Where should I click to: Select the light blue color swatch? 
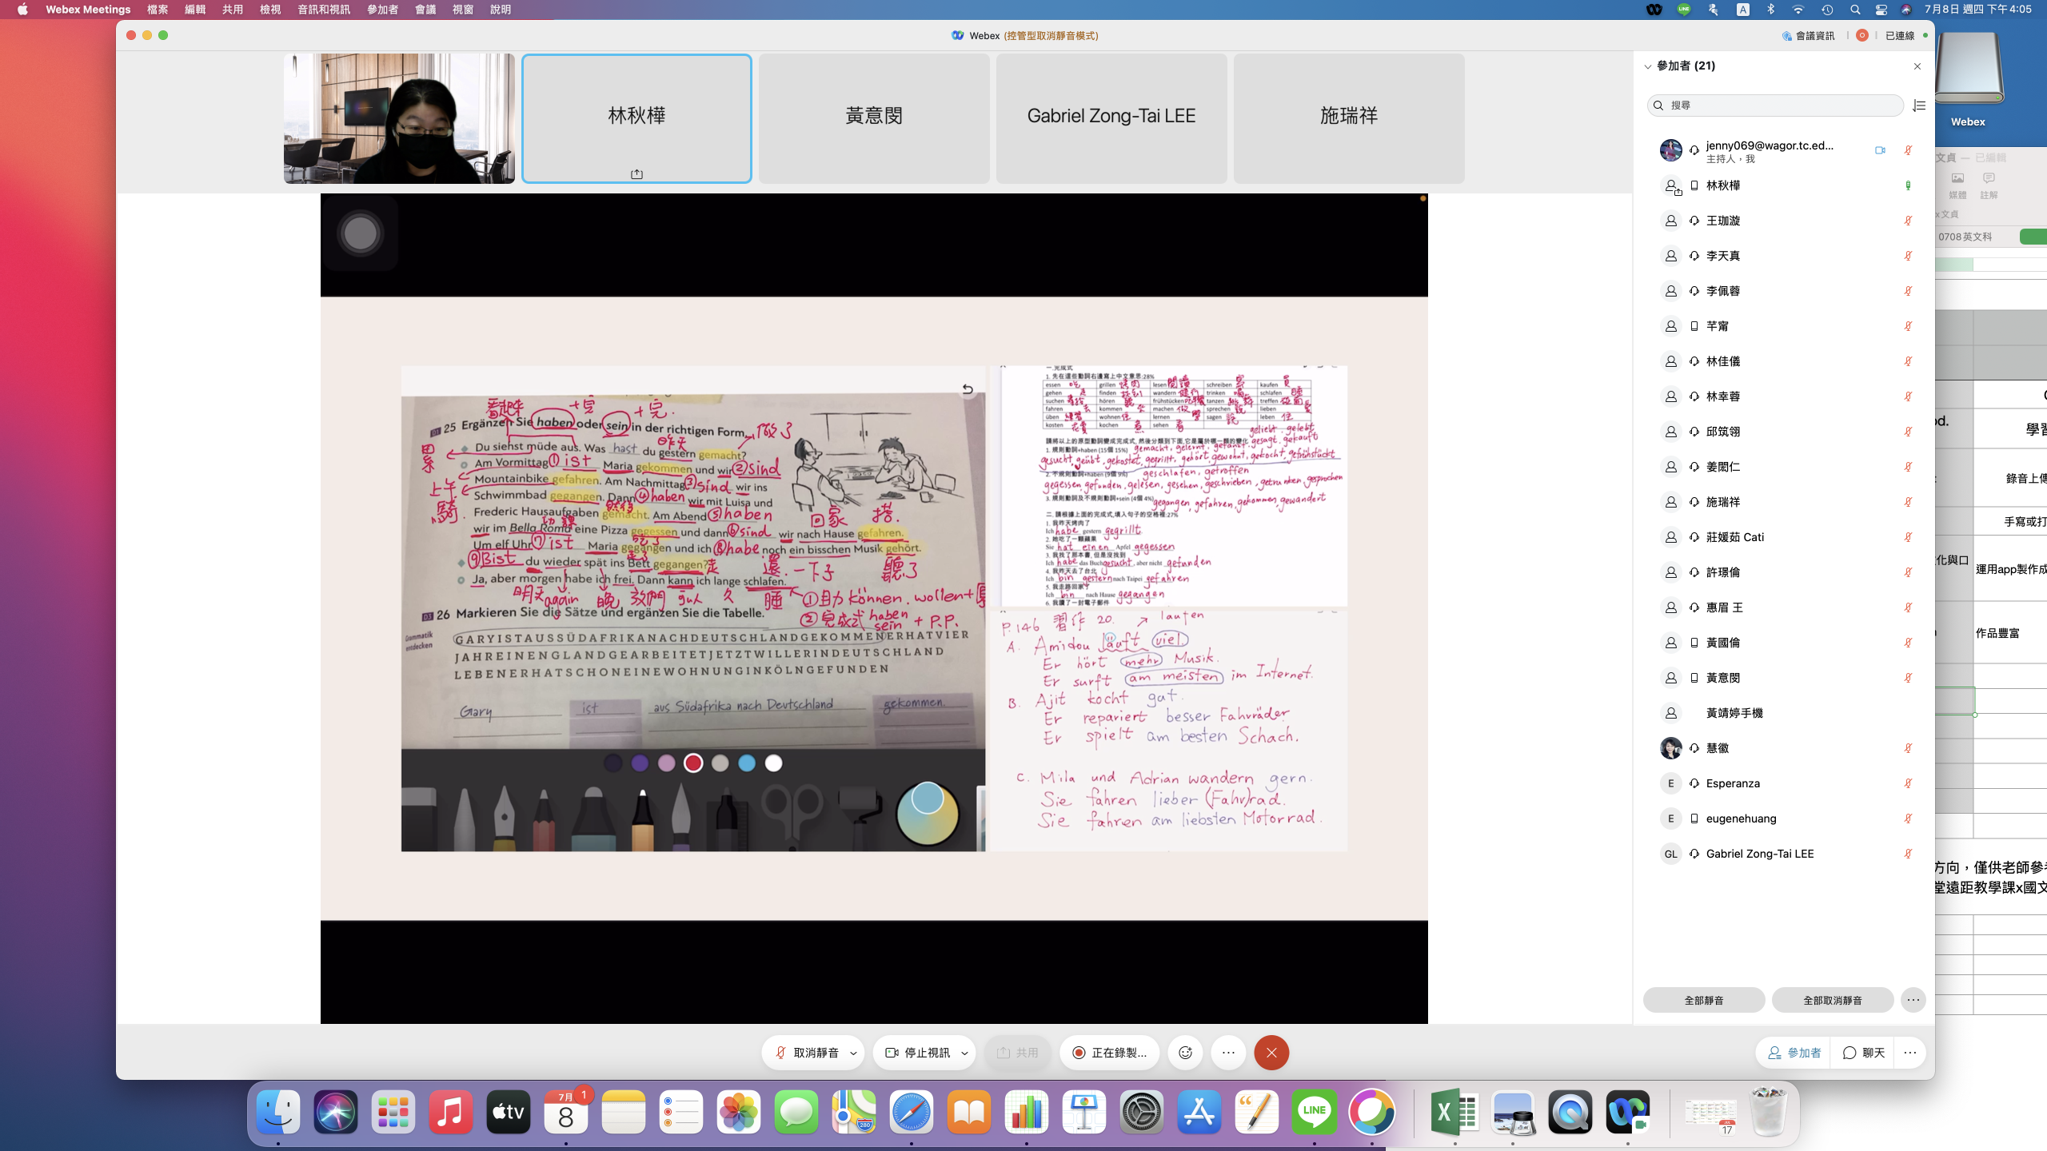[x=746, y=763]
